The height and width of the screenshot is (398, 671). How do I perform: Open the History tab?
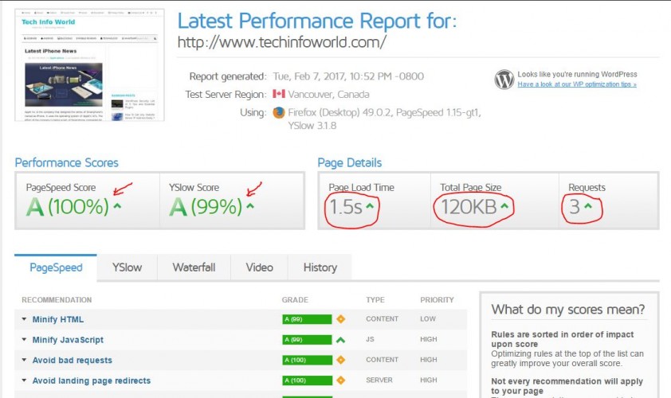[320, 267]
